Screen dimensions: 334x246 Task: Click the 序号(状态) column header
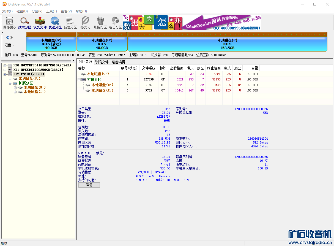pyautogui.click(x=129, y=68)
